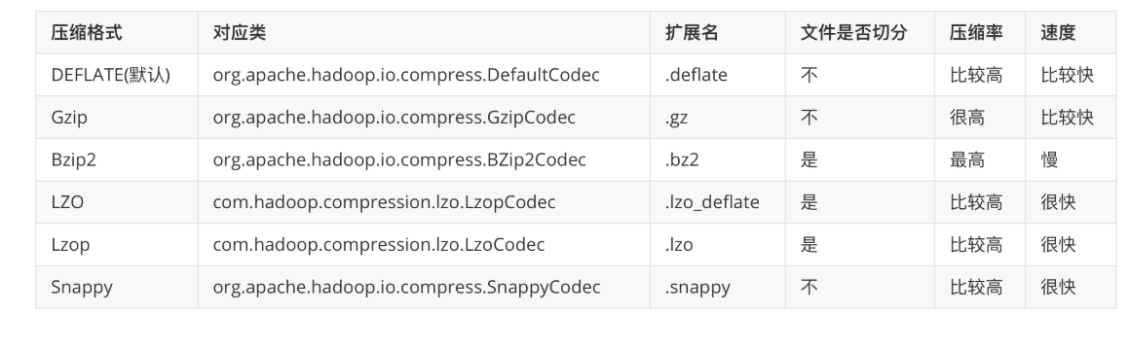Click the .lzo_deflate extension cell
This screenshot has width=1130, height=350.
pos(718,202)
